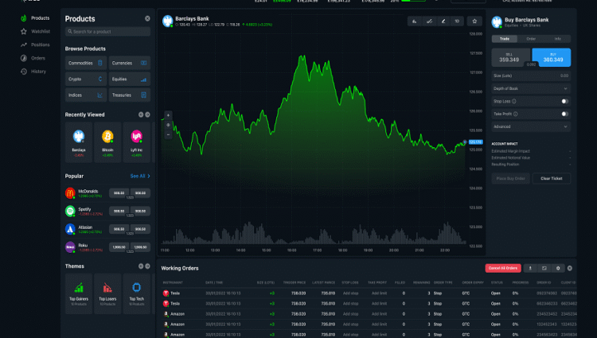Browse the Commodities category

click(x=86, y=63)
